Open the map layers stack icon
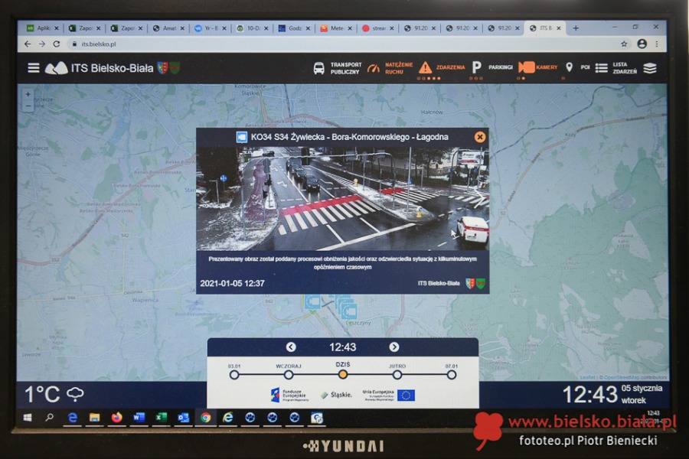 pos(650,68)
